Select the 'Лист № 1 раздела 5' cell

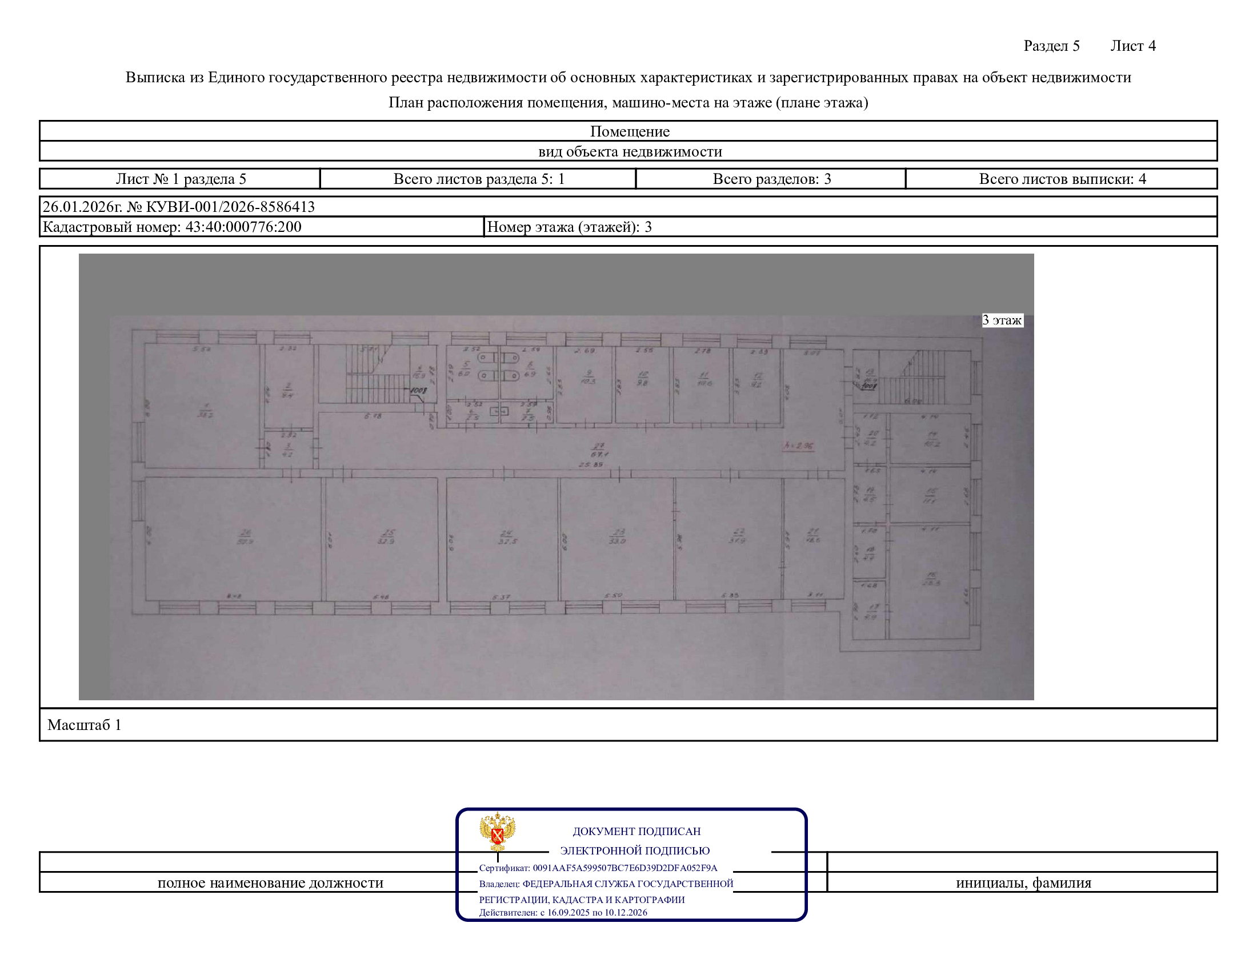(181, 179)
